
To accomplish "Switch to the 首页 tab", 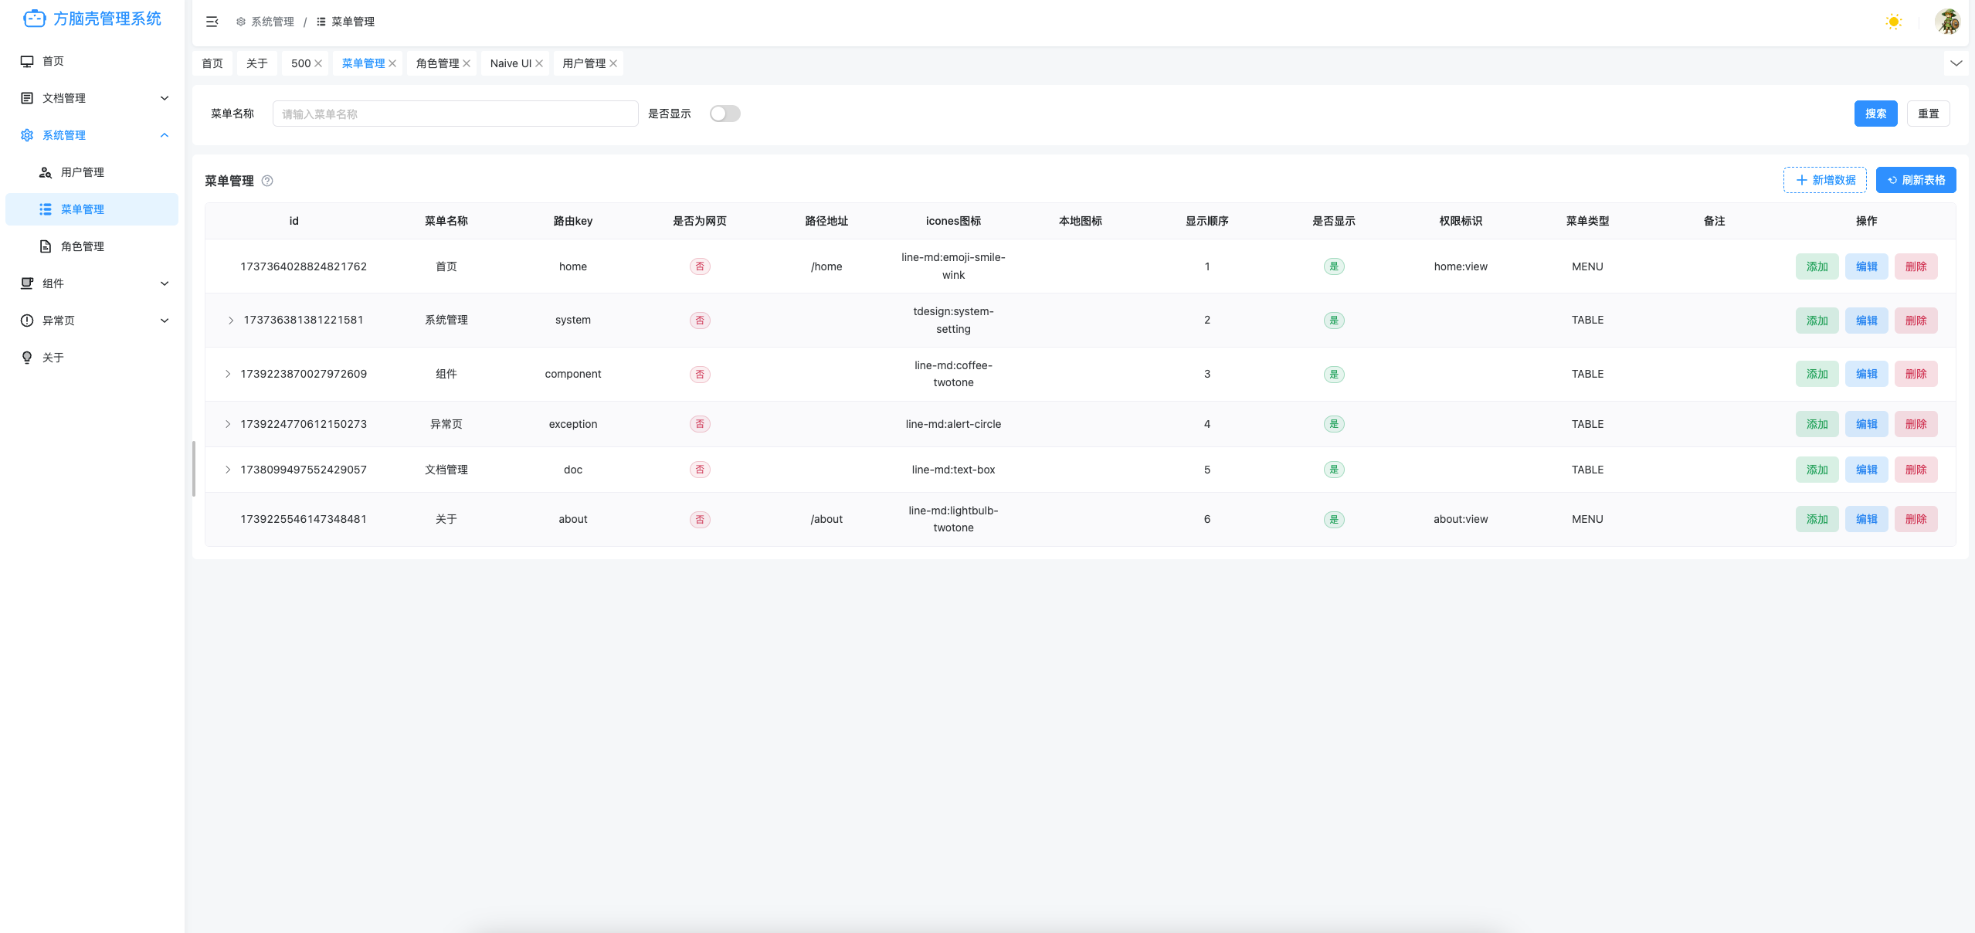I will pyautogui.click(x=212, y=63).
